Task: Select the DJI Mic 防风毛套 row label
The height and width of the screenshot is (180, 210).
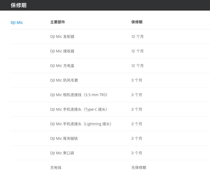Action: pyautogui.click(x=64, y=80)
